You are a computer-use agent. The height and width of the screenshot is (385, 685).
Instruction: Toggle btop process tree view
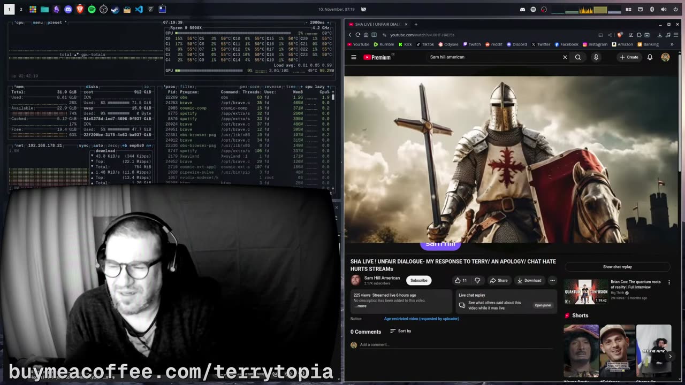[x=291, y=87]
